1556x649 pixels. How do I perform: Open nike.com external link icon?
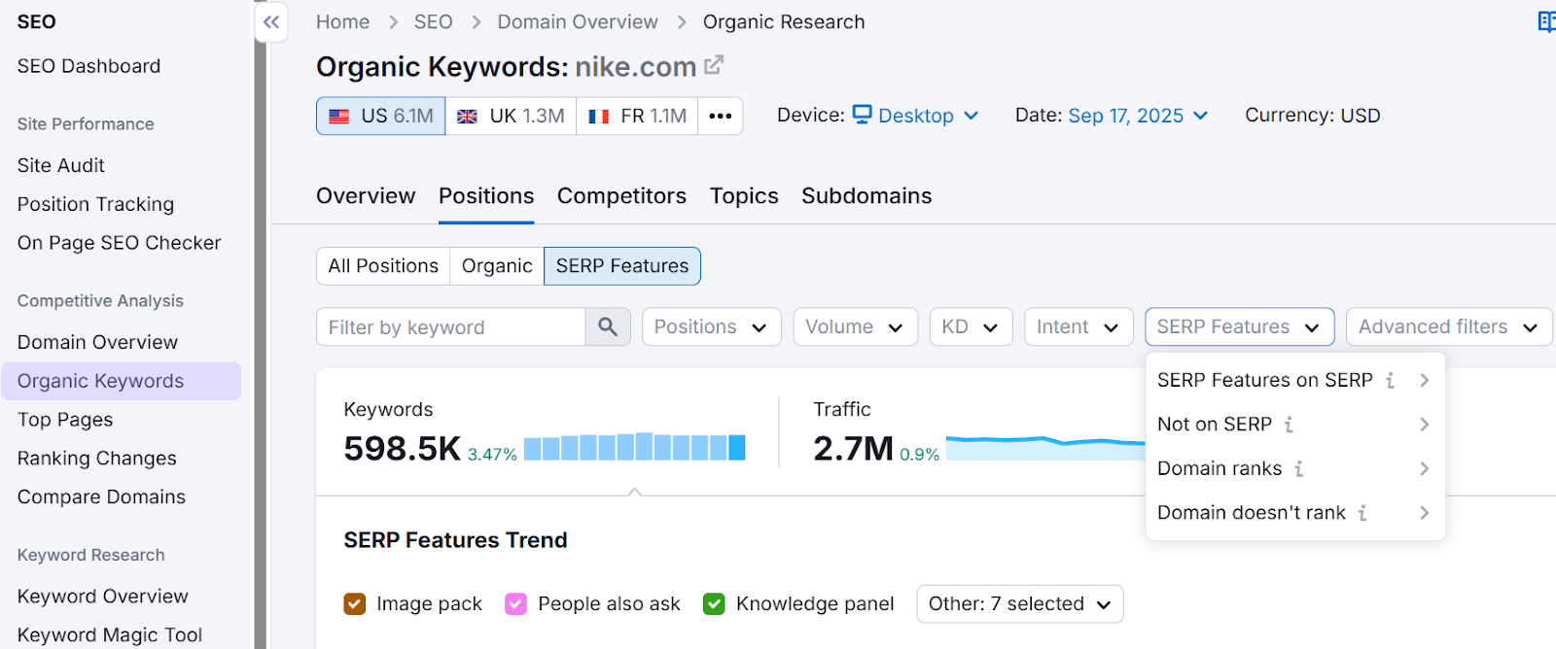(714, 65)
